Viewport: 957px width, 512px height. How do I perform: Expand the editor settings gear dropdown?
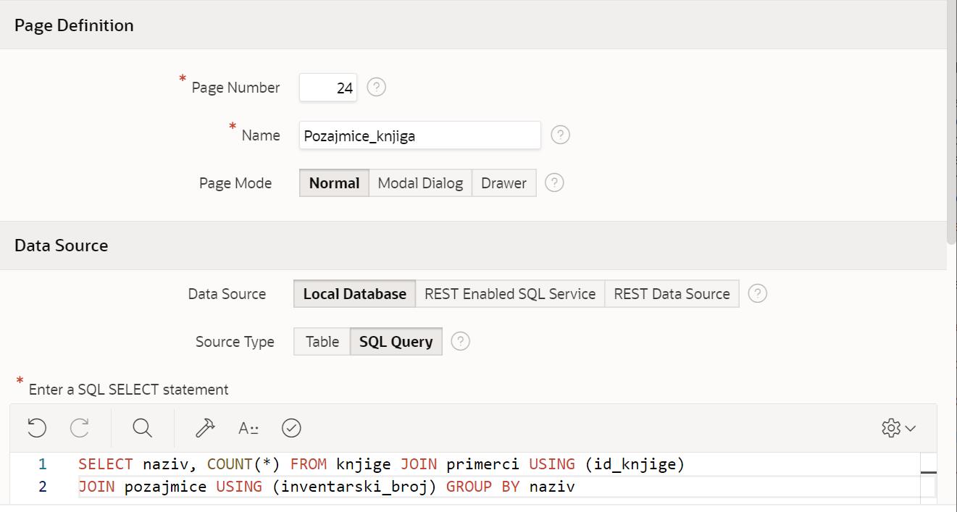pyautogui.click(x=898, y=428)
